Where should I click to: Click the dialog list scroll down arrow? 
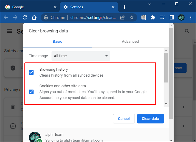coord(166,104)
